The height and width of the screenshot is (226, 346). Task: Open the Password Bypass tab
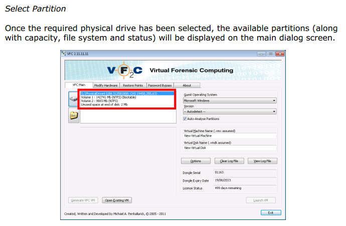(160, 85)
